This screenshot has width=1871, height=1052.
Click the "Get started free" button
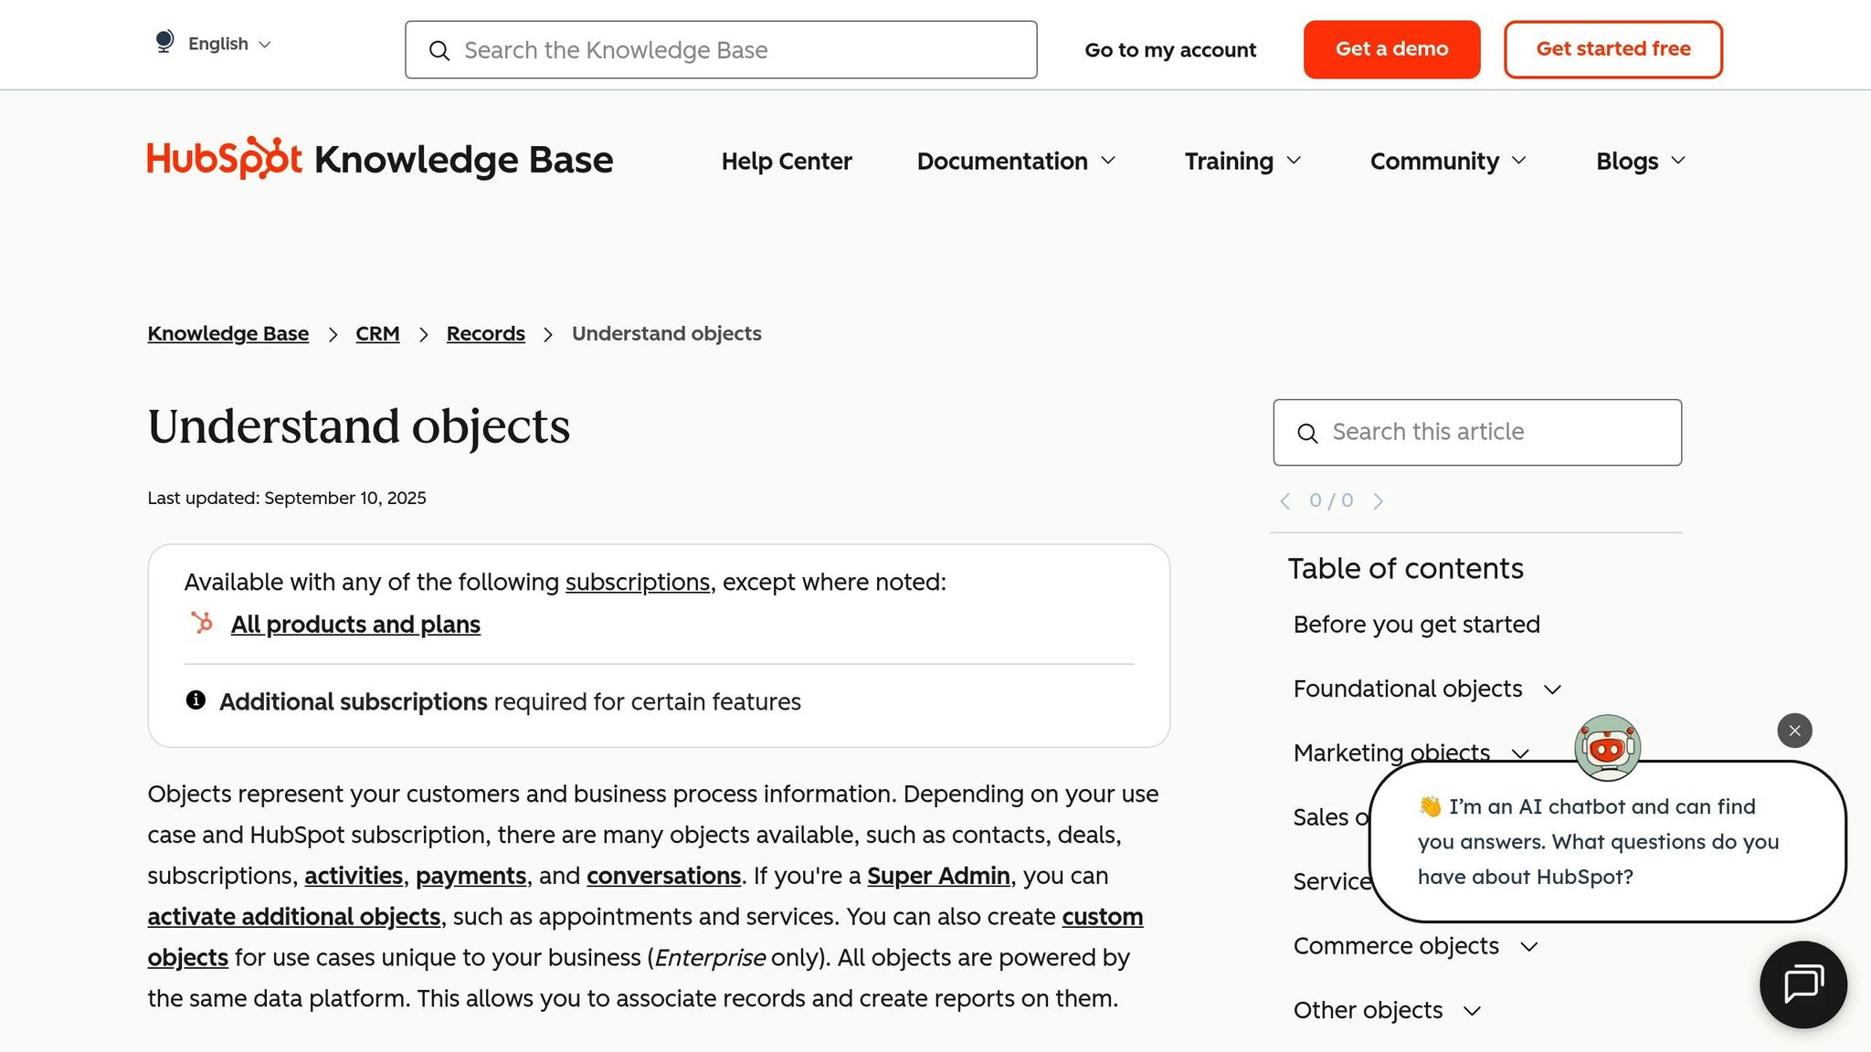pos(1612,48)
